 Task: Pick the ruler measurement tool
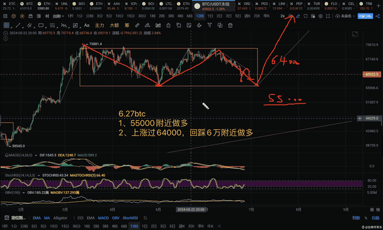pos(137,25)
